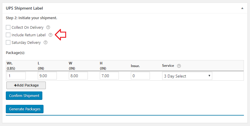This screenshot has width=250, height=126.
Task: Click the Collect On Delivery label text
Action: [x=28, y=28]
